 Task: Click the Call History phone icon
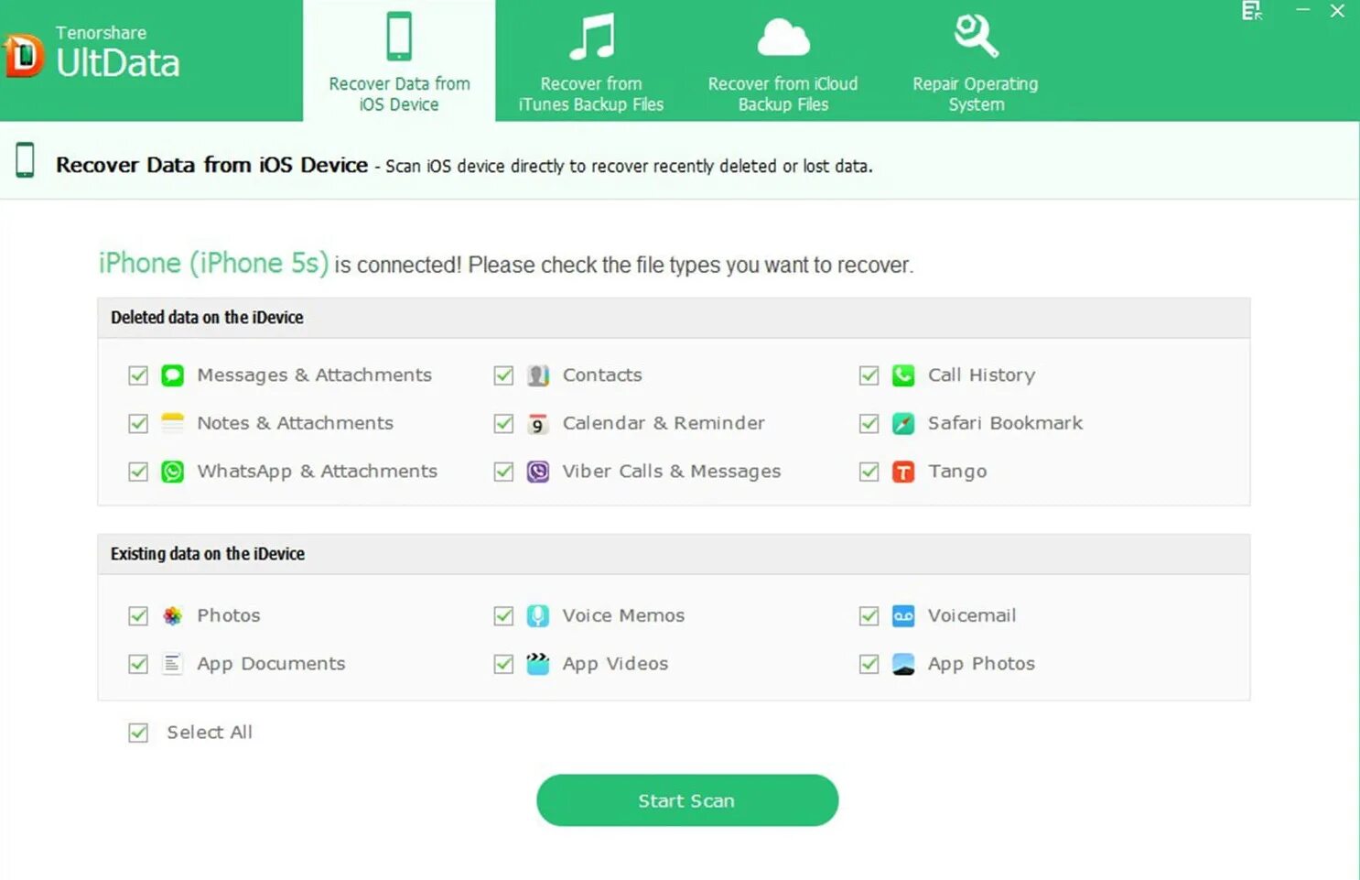[903, 375]
